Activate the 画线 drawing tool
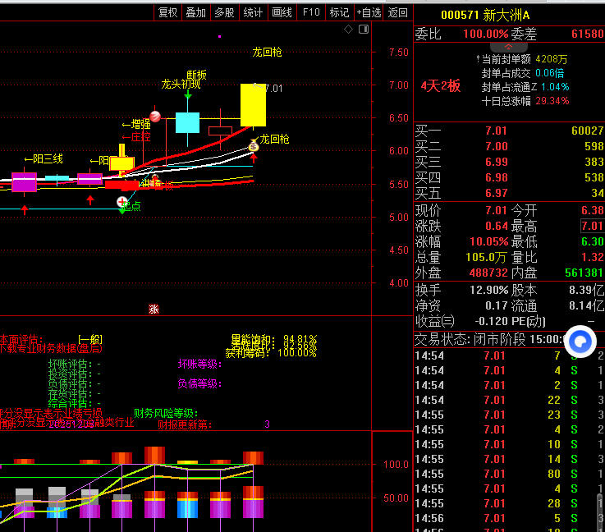 tap(282, 12)
